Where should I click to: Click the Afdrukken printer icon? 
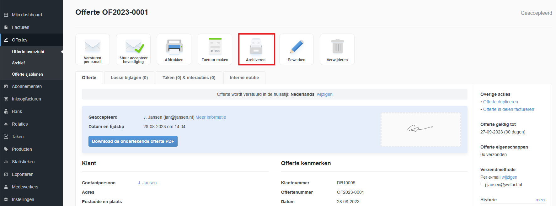point(174,46)
